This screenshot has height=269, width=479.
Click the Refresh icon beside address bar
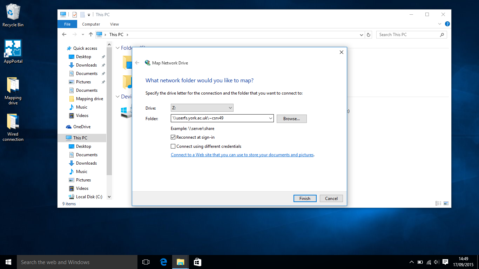pyautogui.click(x=368, y=35)
